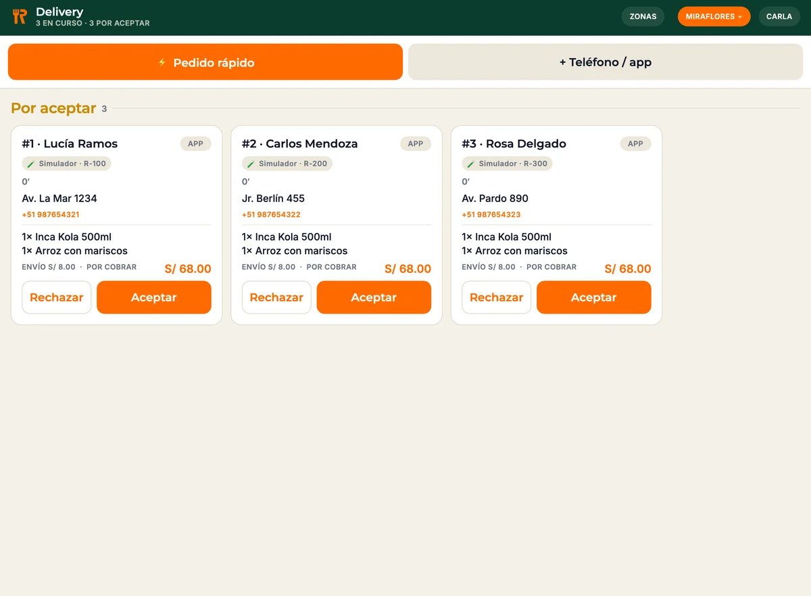Click the S/ 68.00 total on Carlos Mendoza card

[x=408, y=269]
